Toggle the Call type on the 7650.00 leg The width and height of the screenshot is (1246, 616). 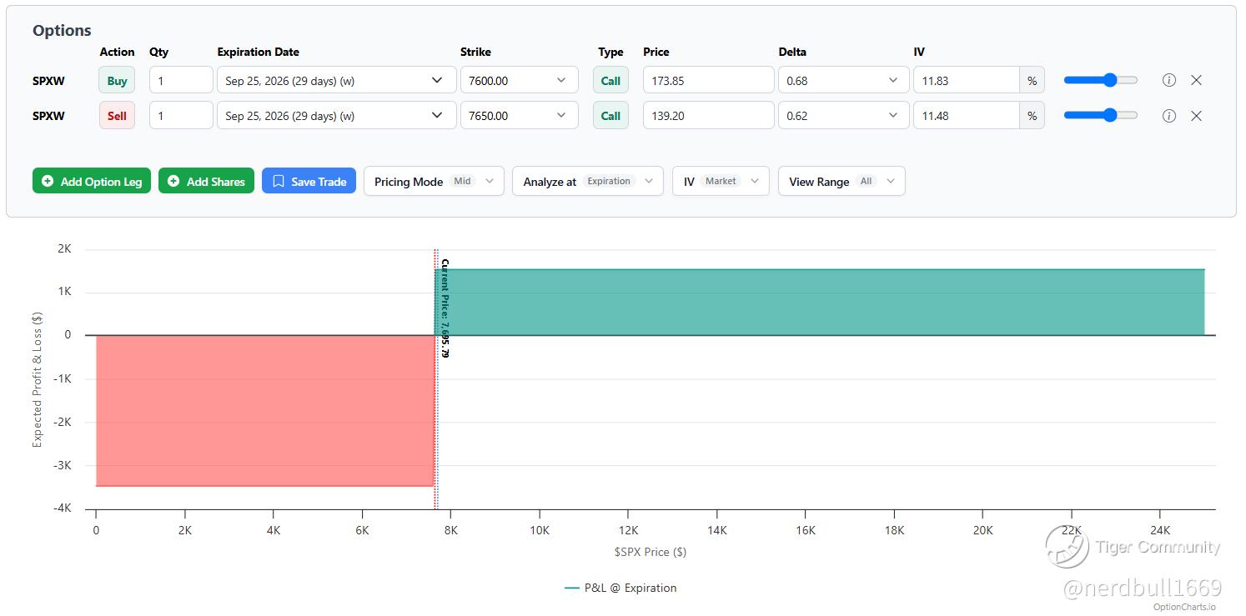tap(610, 116)
